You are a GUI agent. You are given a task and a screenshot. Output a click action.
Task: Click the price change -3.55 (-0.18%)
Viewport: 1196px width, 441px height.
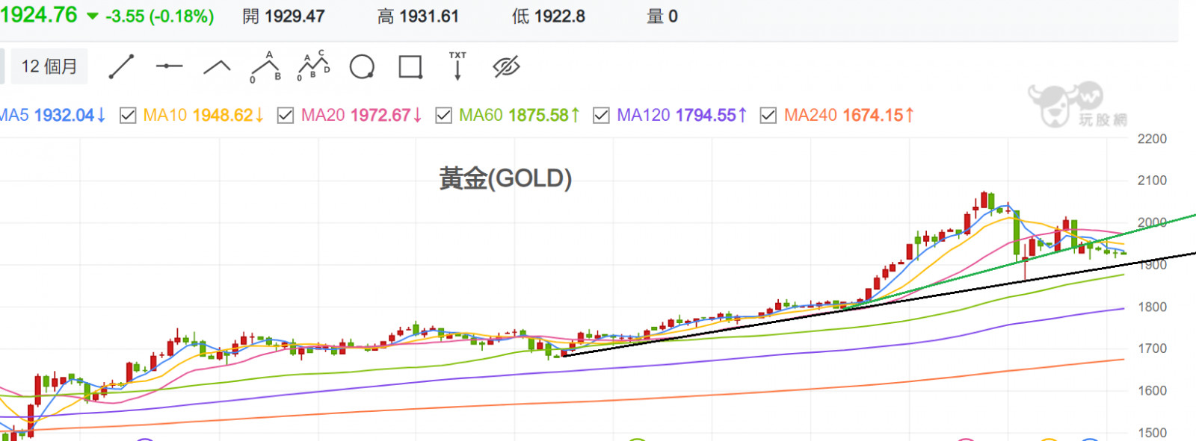[160, 16]
